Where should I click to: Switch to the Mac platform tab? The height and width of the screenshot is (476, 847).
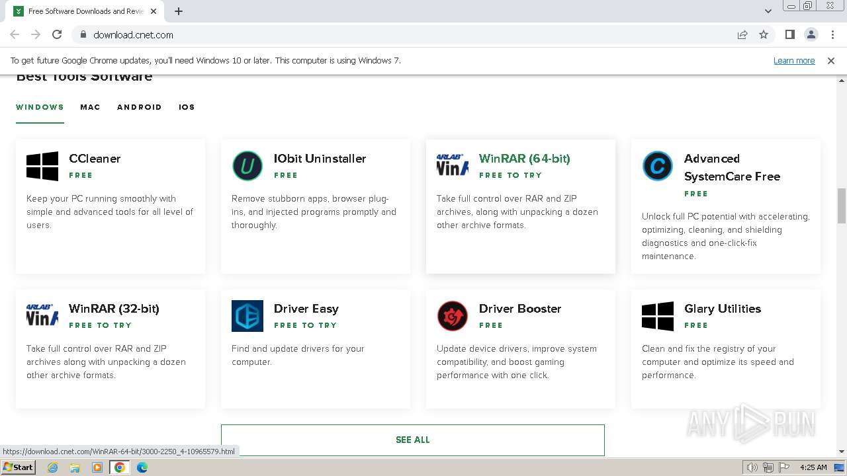[90, 107]
